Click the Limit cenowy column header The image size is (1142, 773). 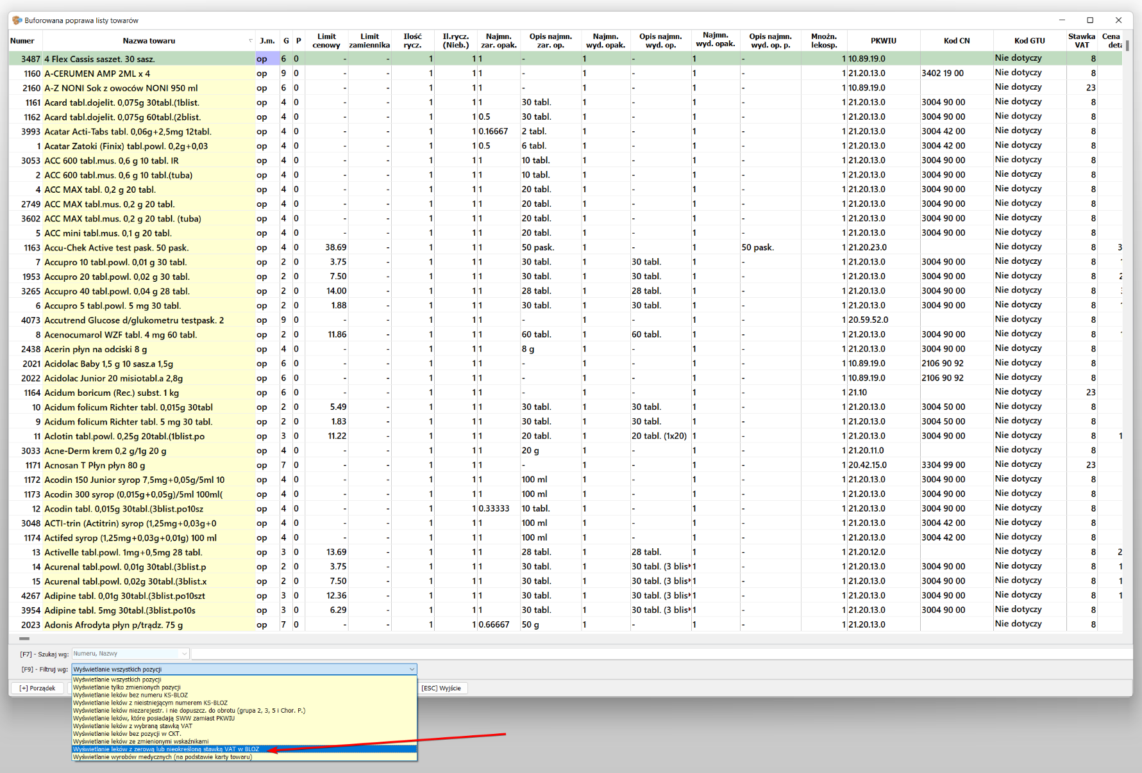coord(326,41)
